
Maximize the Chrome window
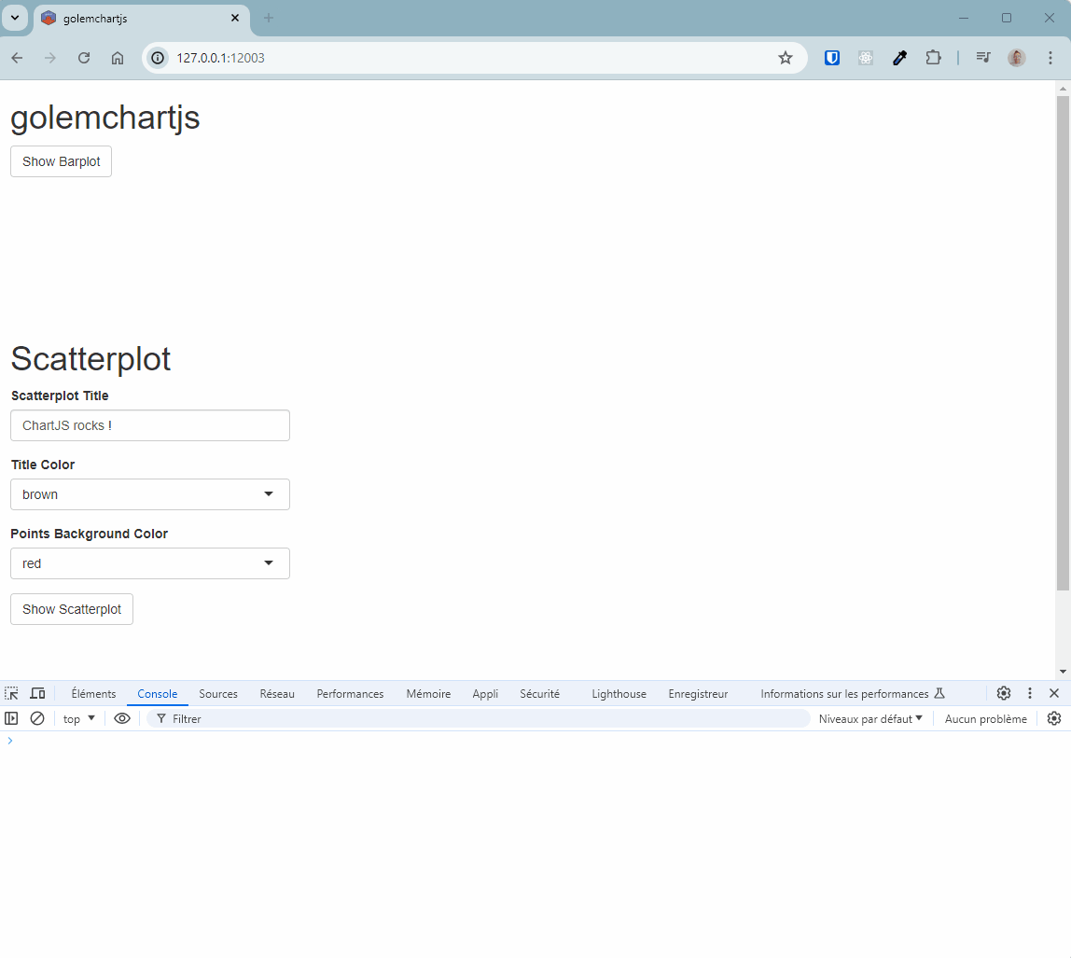pos(1006,19)
